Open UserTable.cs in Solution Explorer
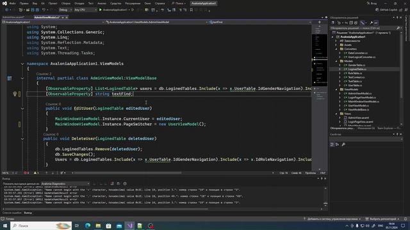 click(355, 85)
